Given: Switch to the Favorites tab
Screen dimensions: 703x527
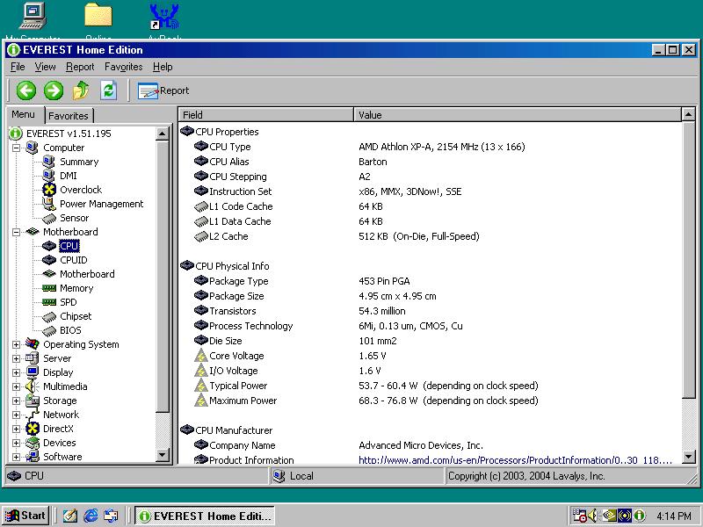Looking at the screenshot, I should tap(69, 116).
